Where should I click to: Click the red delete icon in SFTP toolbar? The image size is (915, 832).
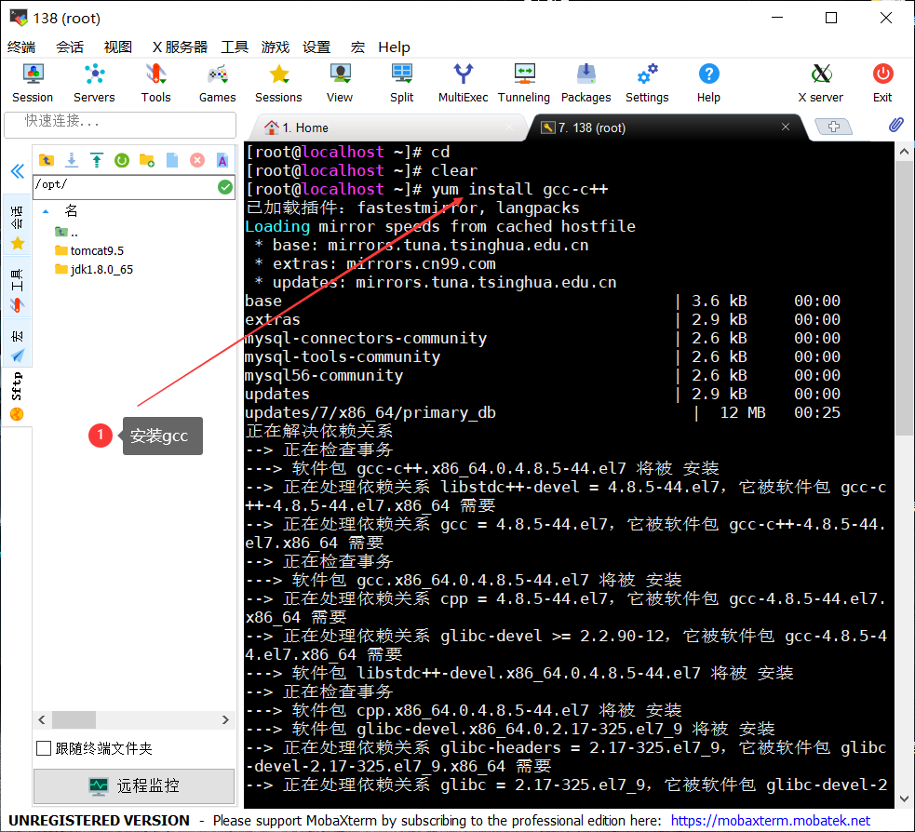point(197,160)
